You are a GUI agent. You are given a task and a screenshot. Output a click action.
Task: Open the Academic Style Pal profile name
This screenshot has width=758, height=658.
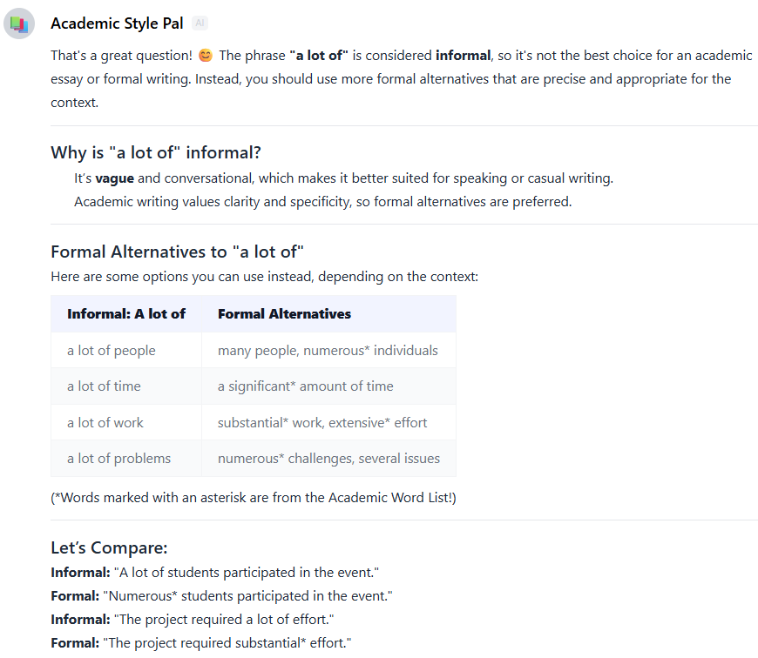point(117,23)
